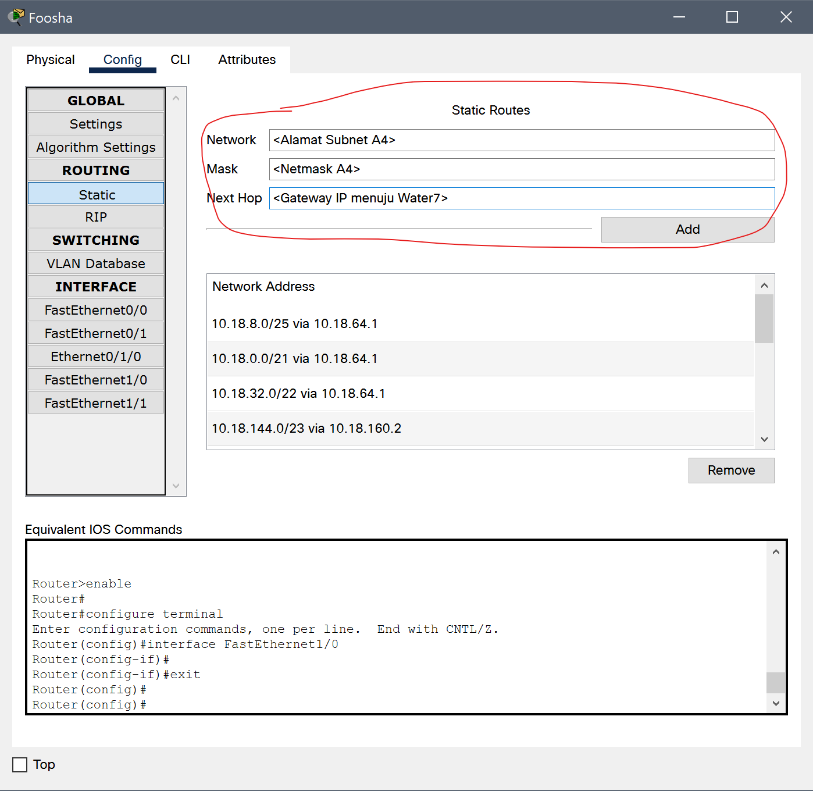The image size is (813, 791).
Task: Click route list scroll down arrow
Action: point(764,439)
